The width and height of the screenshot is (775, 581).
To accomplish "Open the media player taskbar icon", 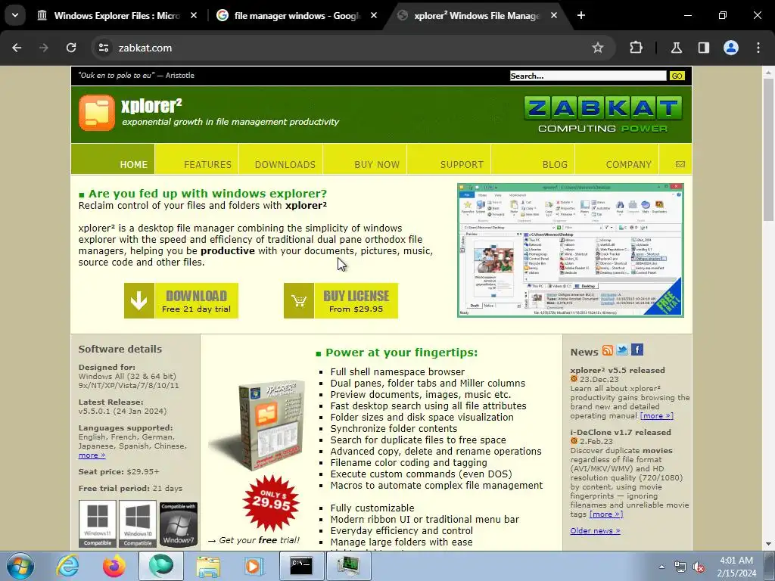I will pyautogui.click(x=254, y=566).
